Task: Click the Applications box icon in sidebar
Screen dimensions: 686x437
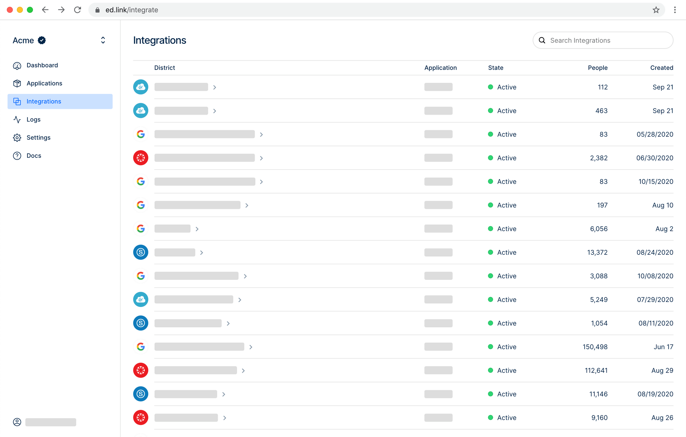Action: pyautogui.click(x=17, y=83)
